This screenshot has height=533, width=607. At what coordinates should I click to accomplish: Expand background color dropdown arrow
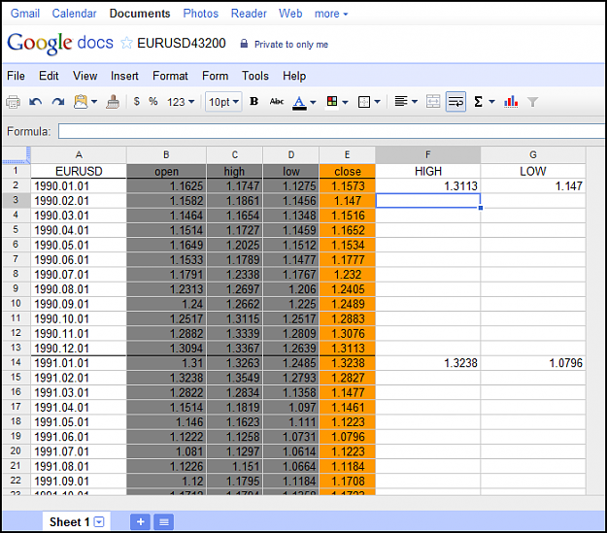click(345, 102)
